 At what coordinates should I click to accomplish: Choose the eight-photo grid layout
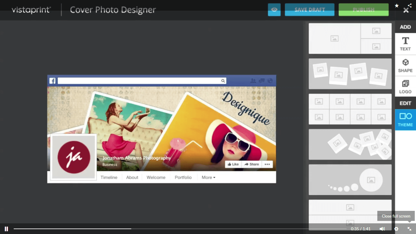(350, 109)
